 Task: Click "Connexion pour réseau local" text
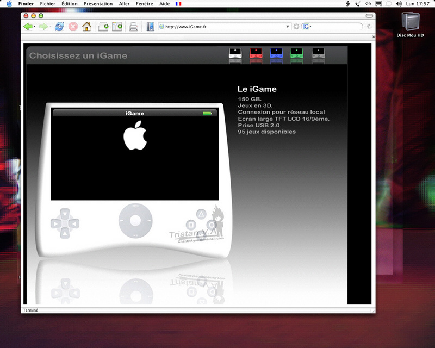coord(281,112)
